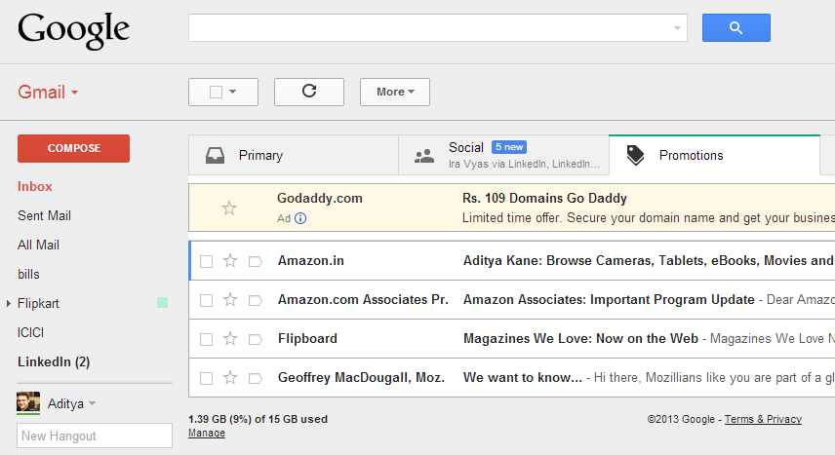Viewport: 835px width, 455px height.
Task: Click the importance marker on Geoffrey MacDougall email
Action: (256, 378)
